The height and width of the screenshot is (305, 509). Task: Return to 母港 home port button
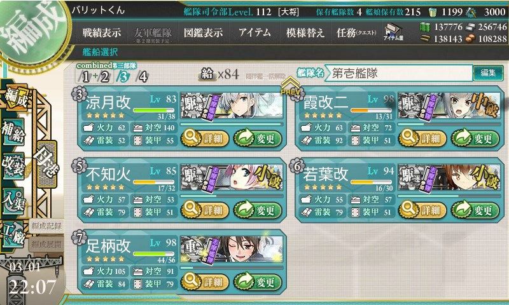point(47,164)
